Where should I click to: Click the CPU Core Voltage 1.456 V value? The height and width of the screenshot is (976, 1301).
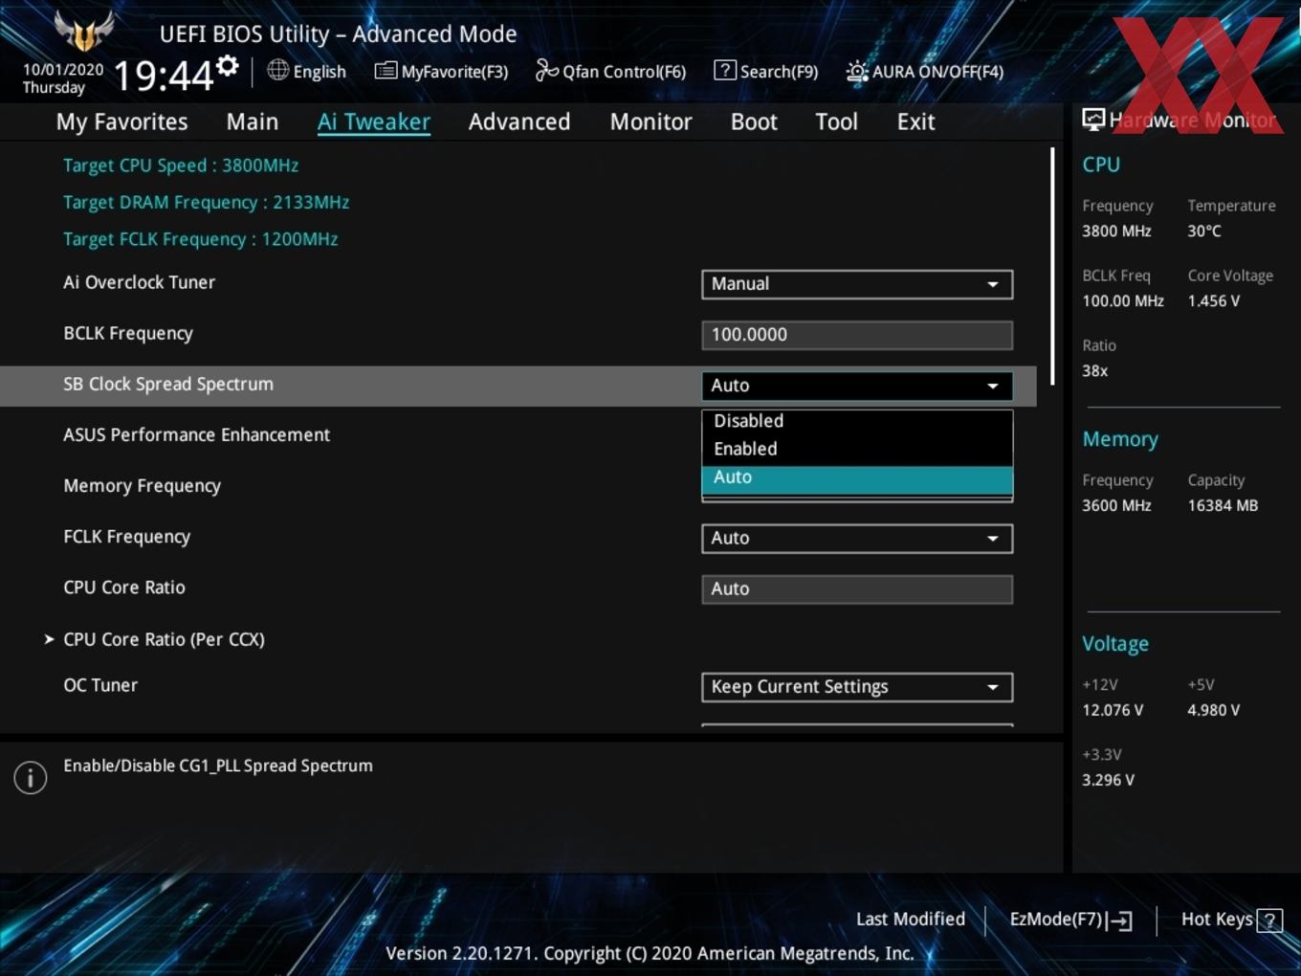click(x=1213, y=301)
